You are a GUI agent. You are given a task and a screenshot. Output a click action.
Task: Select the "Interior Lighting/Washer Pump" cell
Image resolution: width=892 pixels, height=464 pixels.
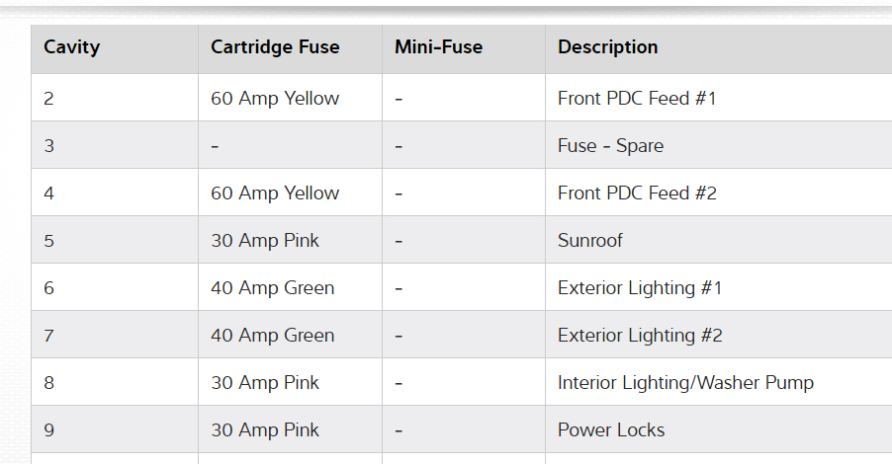pyautogui.click(x=685, y=383)
